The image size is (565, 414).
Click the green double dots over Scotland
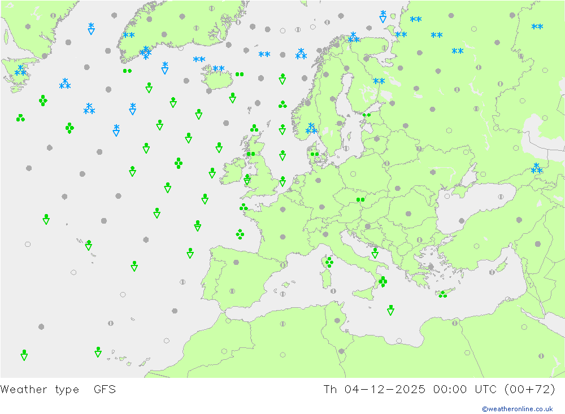point(251,154)
